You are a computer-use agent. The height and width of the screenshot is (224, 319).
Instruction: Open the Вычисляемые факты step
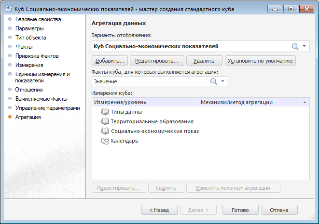click(x=42, y=99)
